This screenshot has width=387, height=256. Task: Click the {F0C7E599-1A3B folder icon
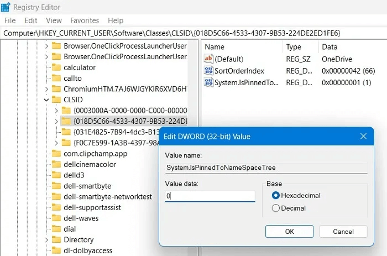[66, 143]
